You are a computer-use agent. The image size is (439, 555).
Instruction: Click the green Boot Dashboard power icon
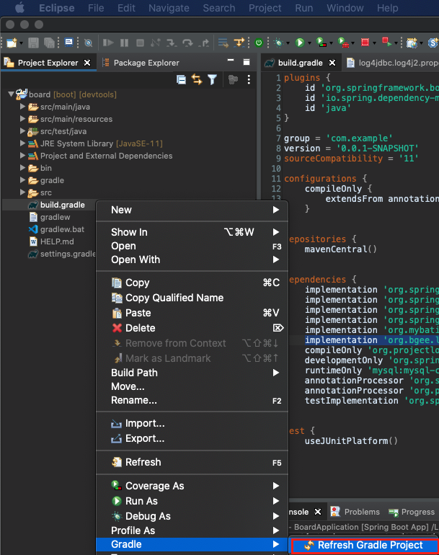click(259, 43)
